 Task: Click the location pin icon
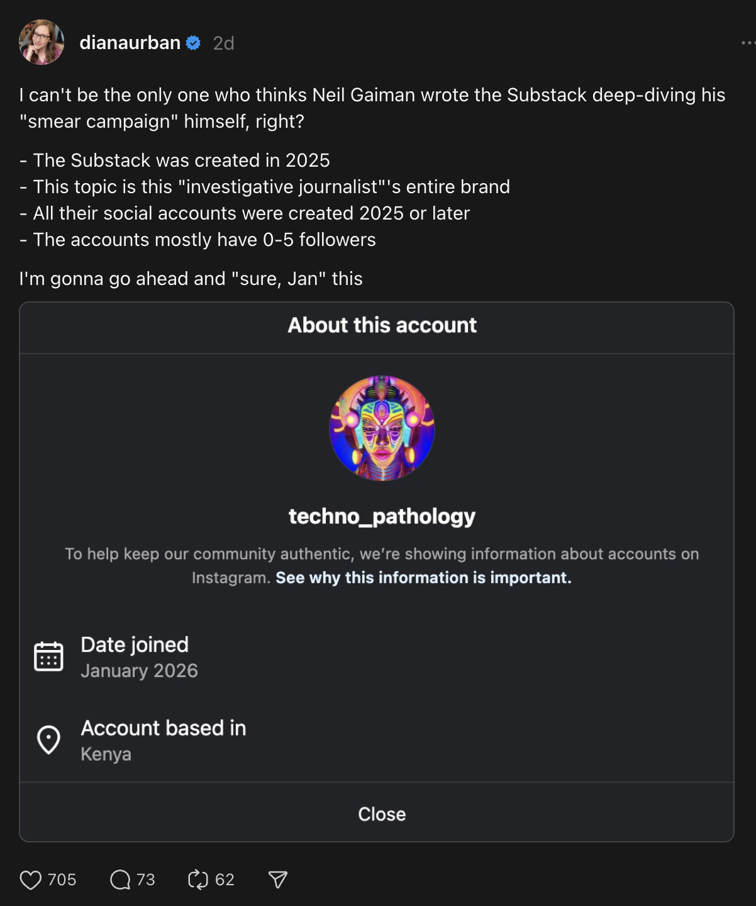pyautogui.click(x=48, y=740)
